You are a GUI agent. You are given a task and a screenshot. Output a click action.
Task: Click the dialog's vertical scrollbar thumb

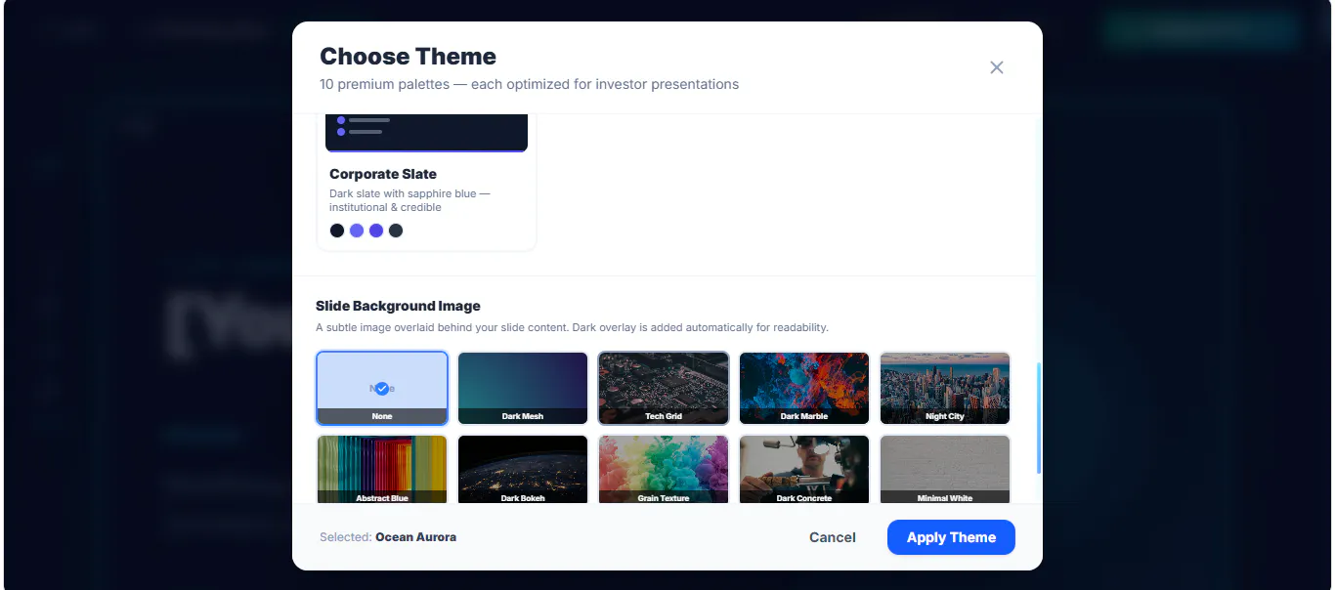(x=1039, y=418)
